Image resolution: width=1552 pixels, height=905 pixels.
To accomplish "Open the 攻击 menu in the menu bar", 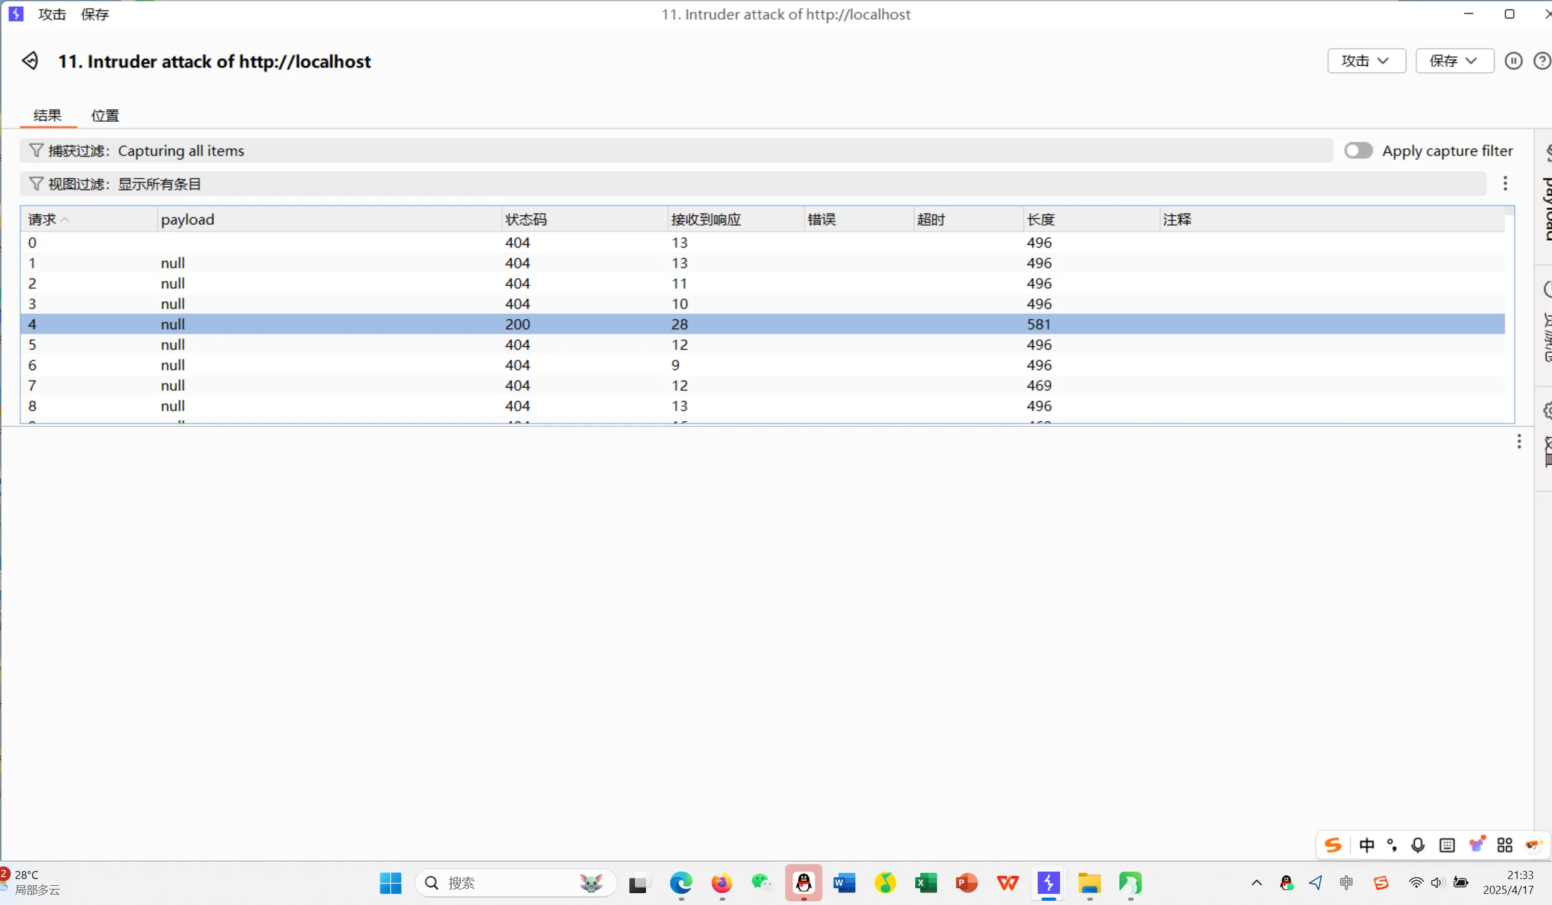I will click(x=52, y=14).
